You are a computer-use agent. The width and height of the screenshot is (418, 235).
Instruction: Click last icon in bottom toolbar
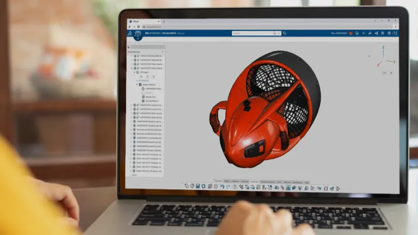[x=338, y=189]
